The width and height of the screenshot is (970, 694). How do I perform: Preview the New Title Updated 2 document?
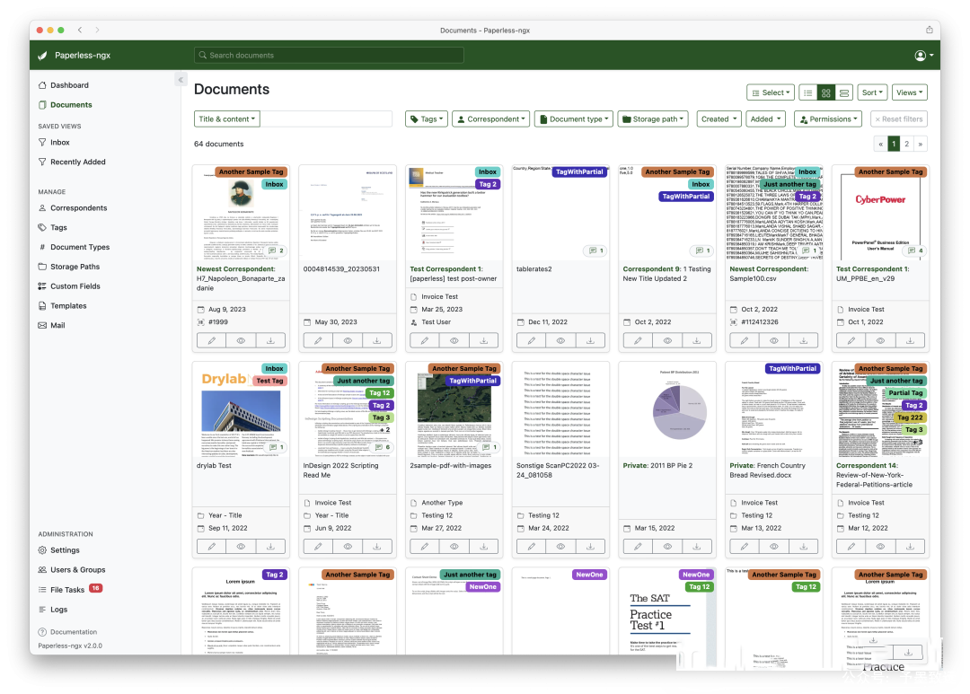tap(667, 341)
